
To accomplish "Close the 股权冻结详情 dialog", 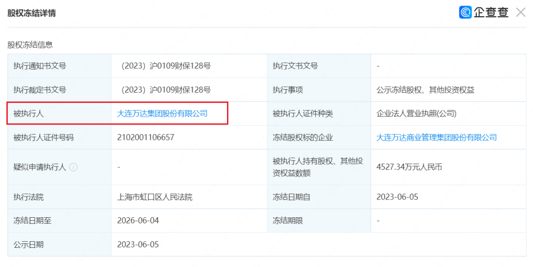I will tap(521, 12).
